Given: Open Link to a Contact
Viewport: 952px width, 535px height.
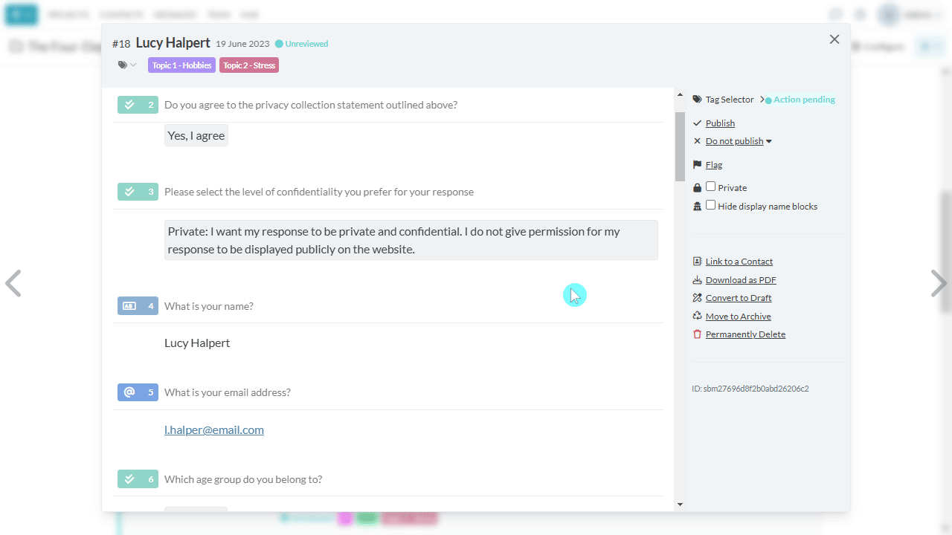Looking at the screenshot, I should coord(739,262).
